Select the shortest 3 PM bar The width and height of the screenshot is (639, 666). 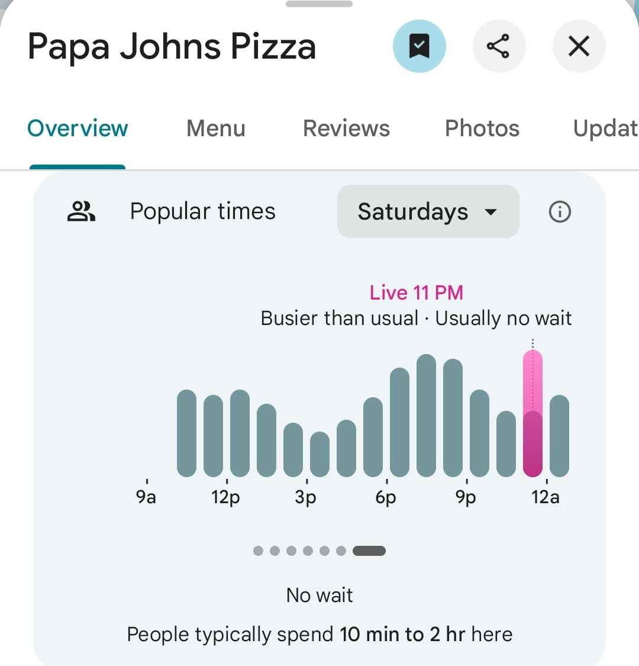click(x=319, y=454)
